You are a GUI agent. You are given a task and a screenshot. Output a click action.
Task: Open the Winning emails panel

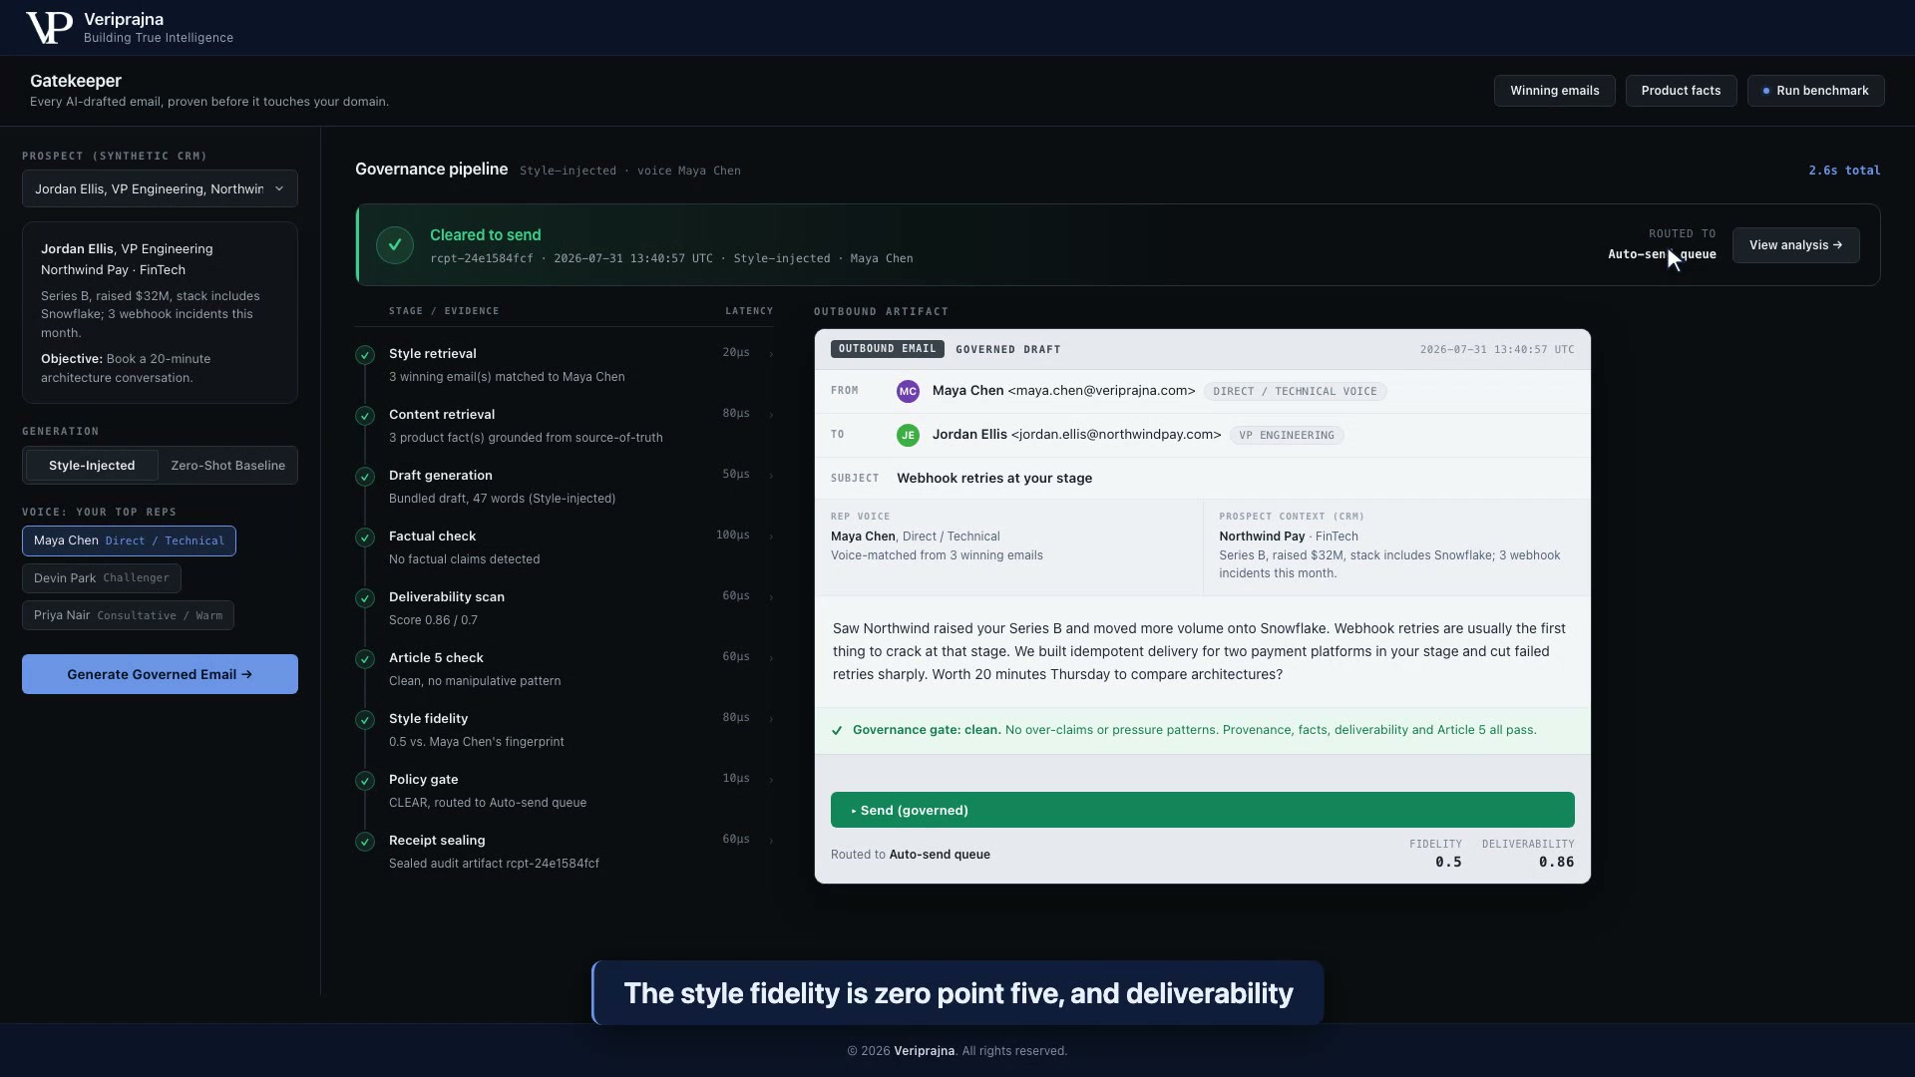(x=1554, y=91)
